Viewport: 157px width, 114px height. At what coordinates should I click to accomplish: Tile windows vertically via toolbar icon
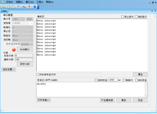click(x=13, y=7)
